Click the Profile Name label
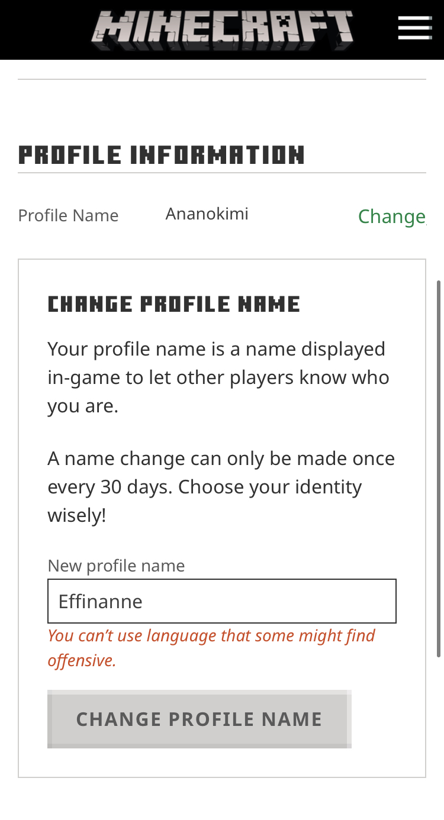 pos(68,215)
